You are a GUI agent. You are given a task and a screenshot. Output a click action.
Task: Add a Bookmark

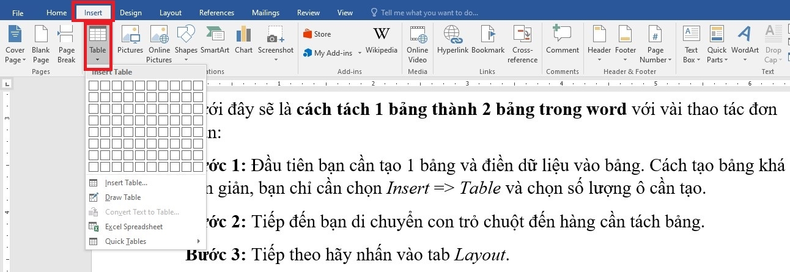(x=488, y=40)
